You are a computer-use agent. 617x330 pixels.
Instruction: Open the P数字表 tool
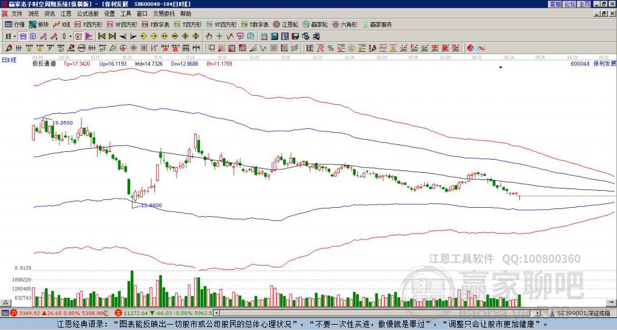coord(156,24)
